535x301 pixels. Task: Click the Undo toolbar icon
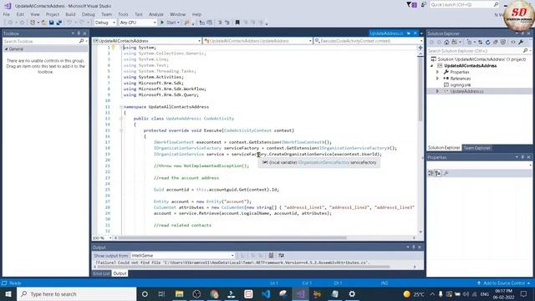click(69, 23)
